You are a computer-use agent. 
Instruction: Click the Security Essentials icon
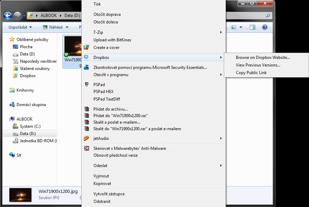tap(86, 67)
